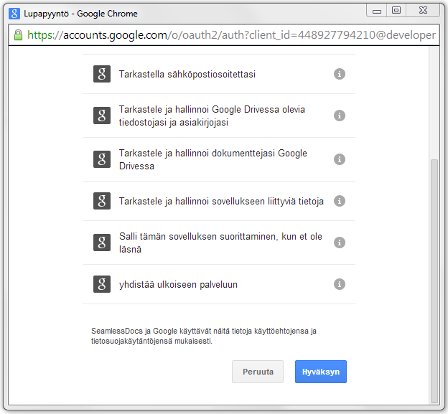Show info for Salli tämän sovelluksen suorittaminen
Viewport: 448px width, 414px height.
340,243
